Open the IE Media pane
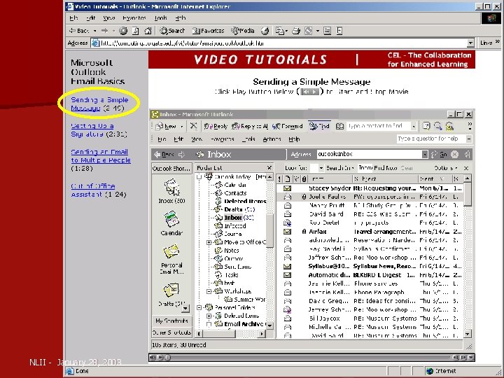The image size is (504, 378). click(243, 31)
